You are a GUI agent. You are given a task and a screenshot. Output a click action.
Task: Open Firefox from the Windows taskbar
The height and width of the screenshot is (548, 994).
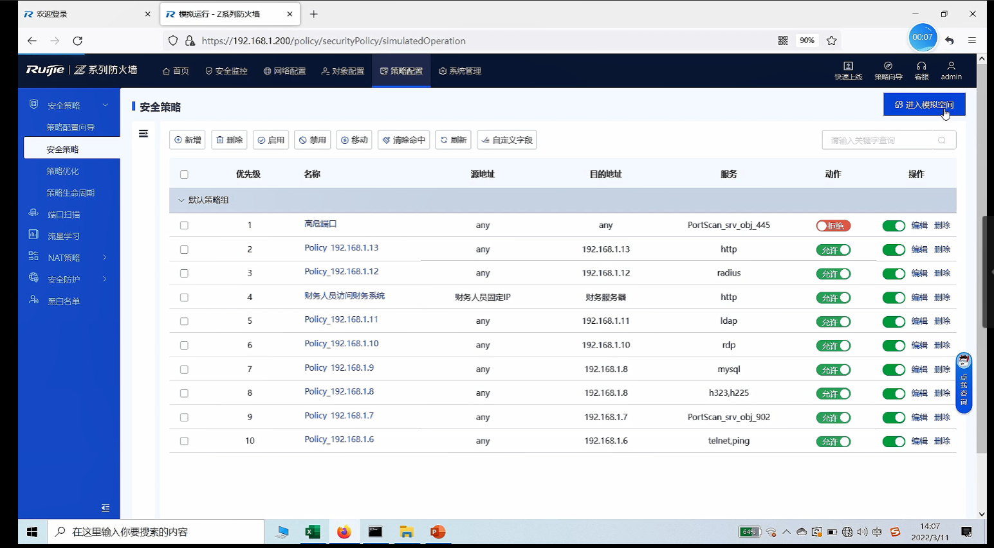coord(344,532)
